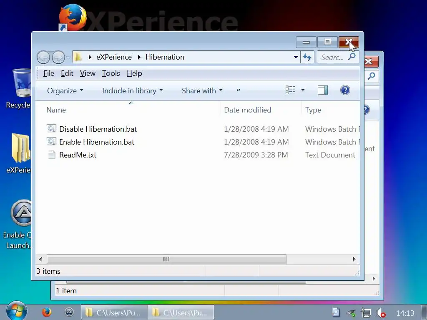This screenshot has height=320, width=427.
Task: Open Explorer help with question mark icon
Action: [x=345, y=90]
